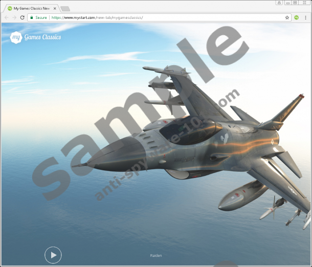Go back using the browser back arrow
This screenshot has width=312, height=267.
[6, 17]
